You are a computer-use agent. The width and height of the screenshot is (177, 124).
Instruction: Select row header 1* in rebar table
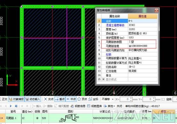tap(3, 118)
